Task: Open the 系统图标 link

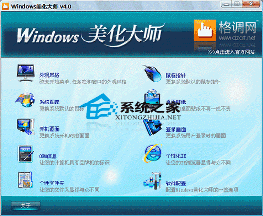Action: click(49, 102)
